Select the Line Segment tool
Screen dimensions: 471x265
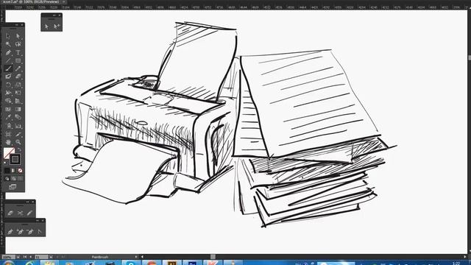point(8,60)
